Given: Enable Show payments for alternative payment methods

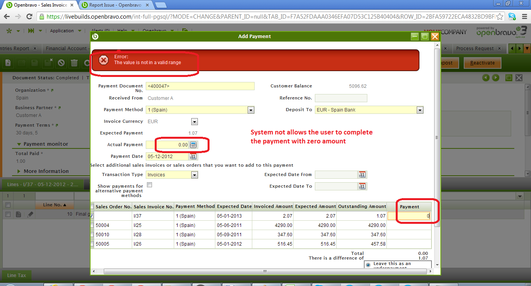Looking at the screenshot, I should pos(149,185).
